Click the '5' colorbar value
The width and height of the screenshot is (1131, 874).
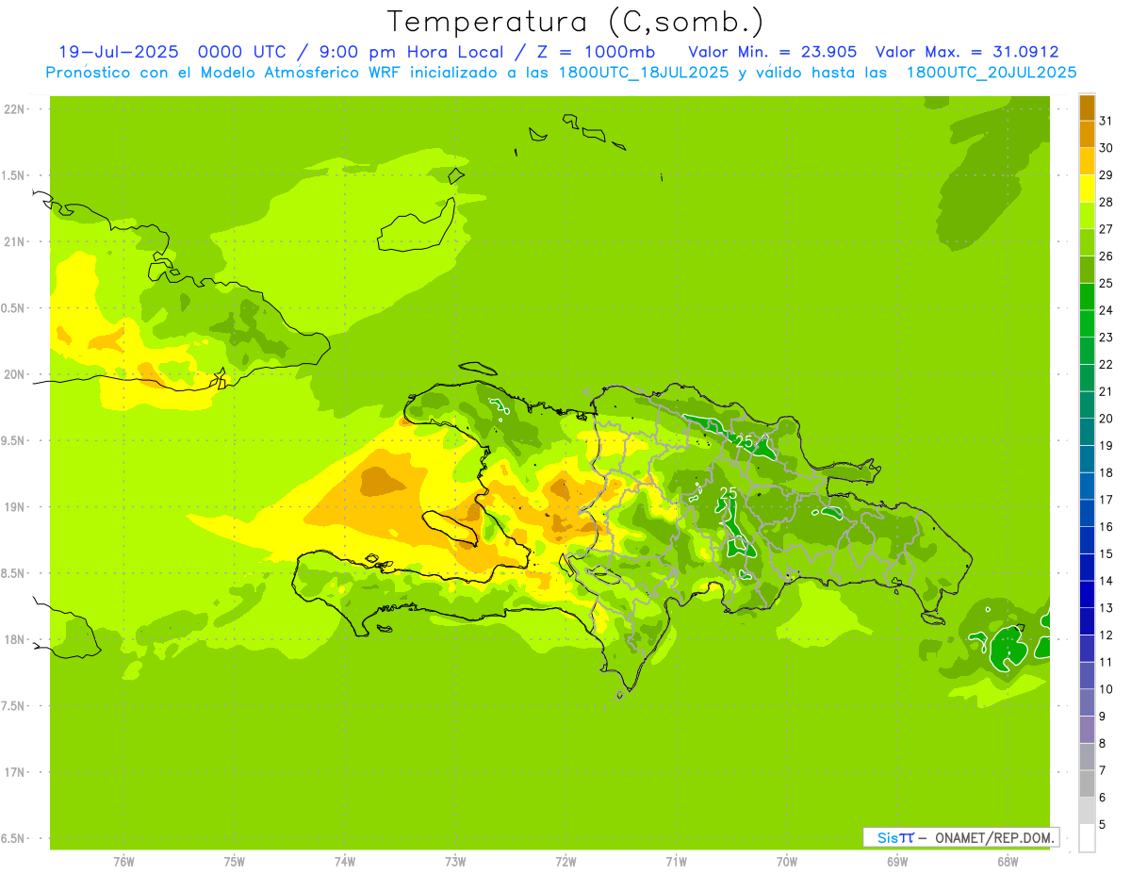coord(1103,825)
